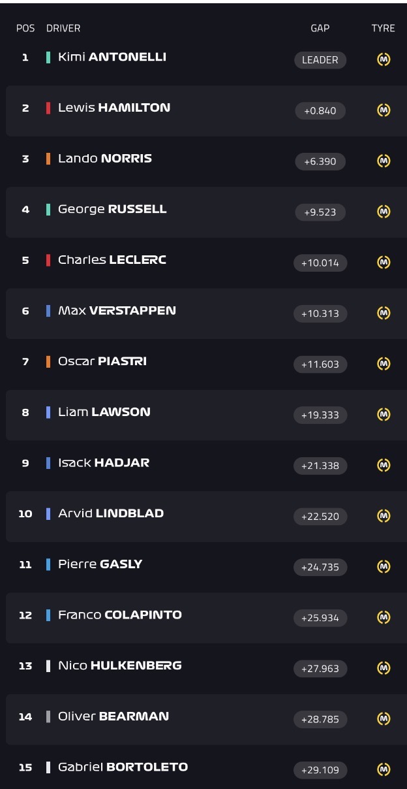The image size is (407, 789).
Task: Click Leclerc's red team color bar
Action: pos(48,260)
